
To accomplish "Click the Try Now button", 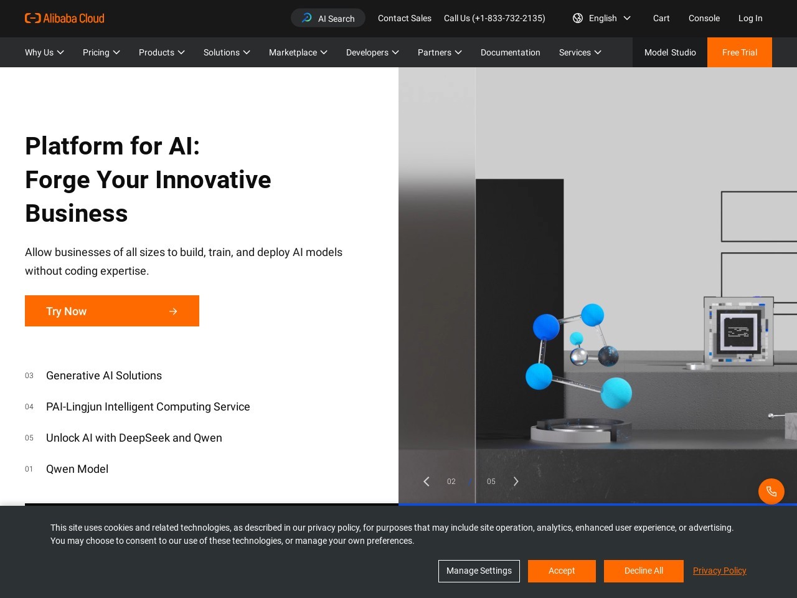I will [x=112, y=311].
